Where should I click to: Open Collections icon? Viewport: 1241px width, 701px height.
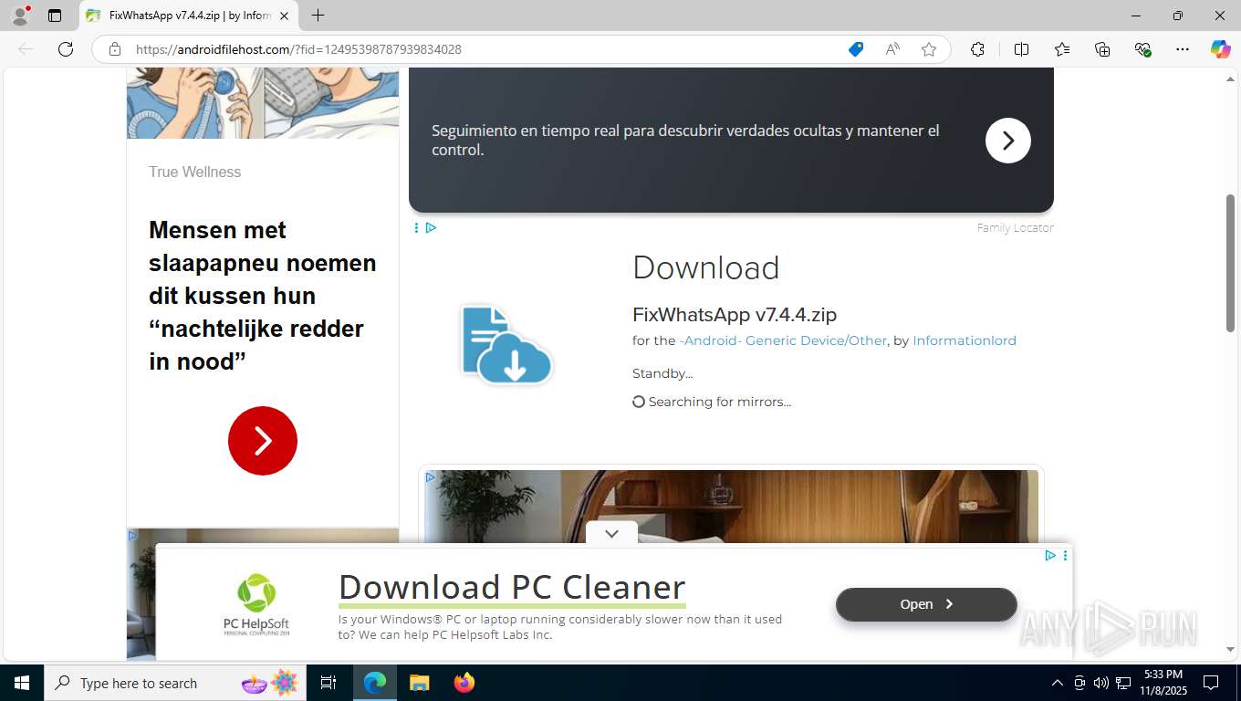pos(1102,49)
